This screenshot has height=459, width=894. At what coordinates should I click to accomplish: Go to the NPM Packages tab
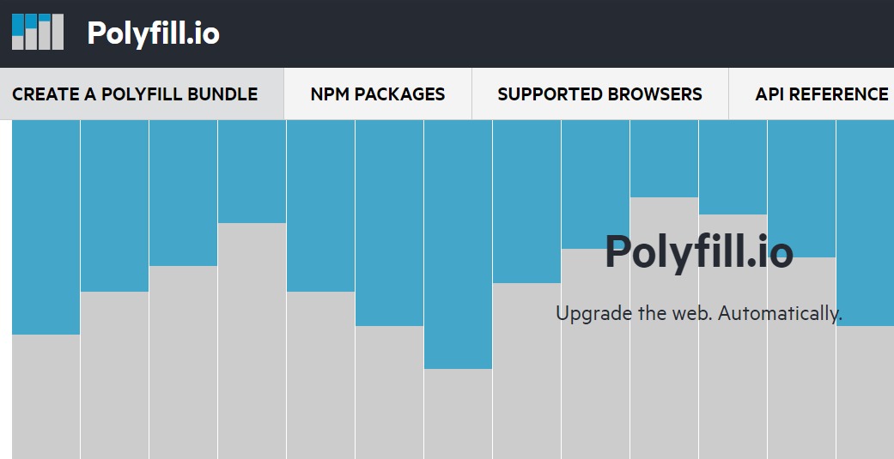(x=378, y=94)
